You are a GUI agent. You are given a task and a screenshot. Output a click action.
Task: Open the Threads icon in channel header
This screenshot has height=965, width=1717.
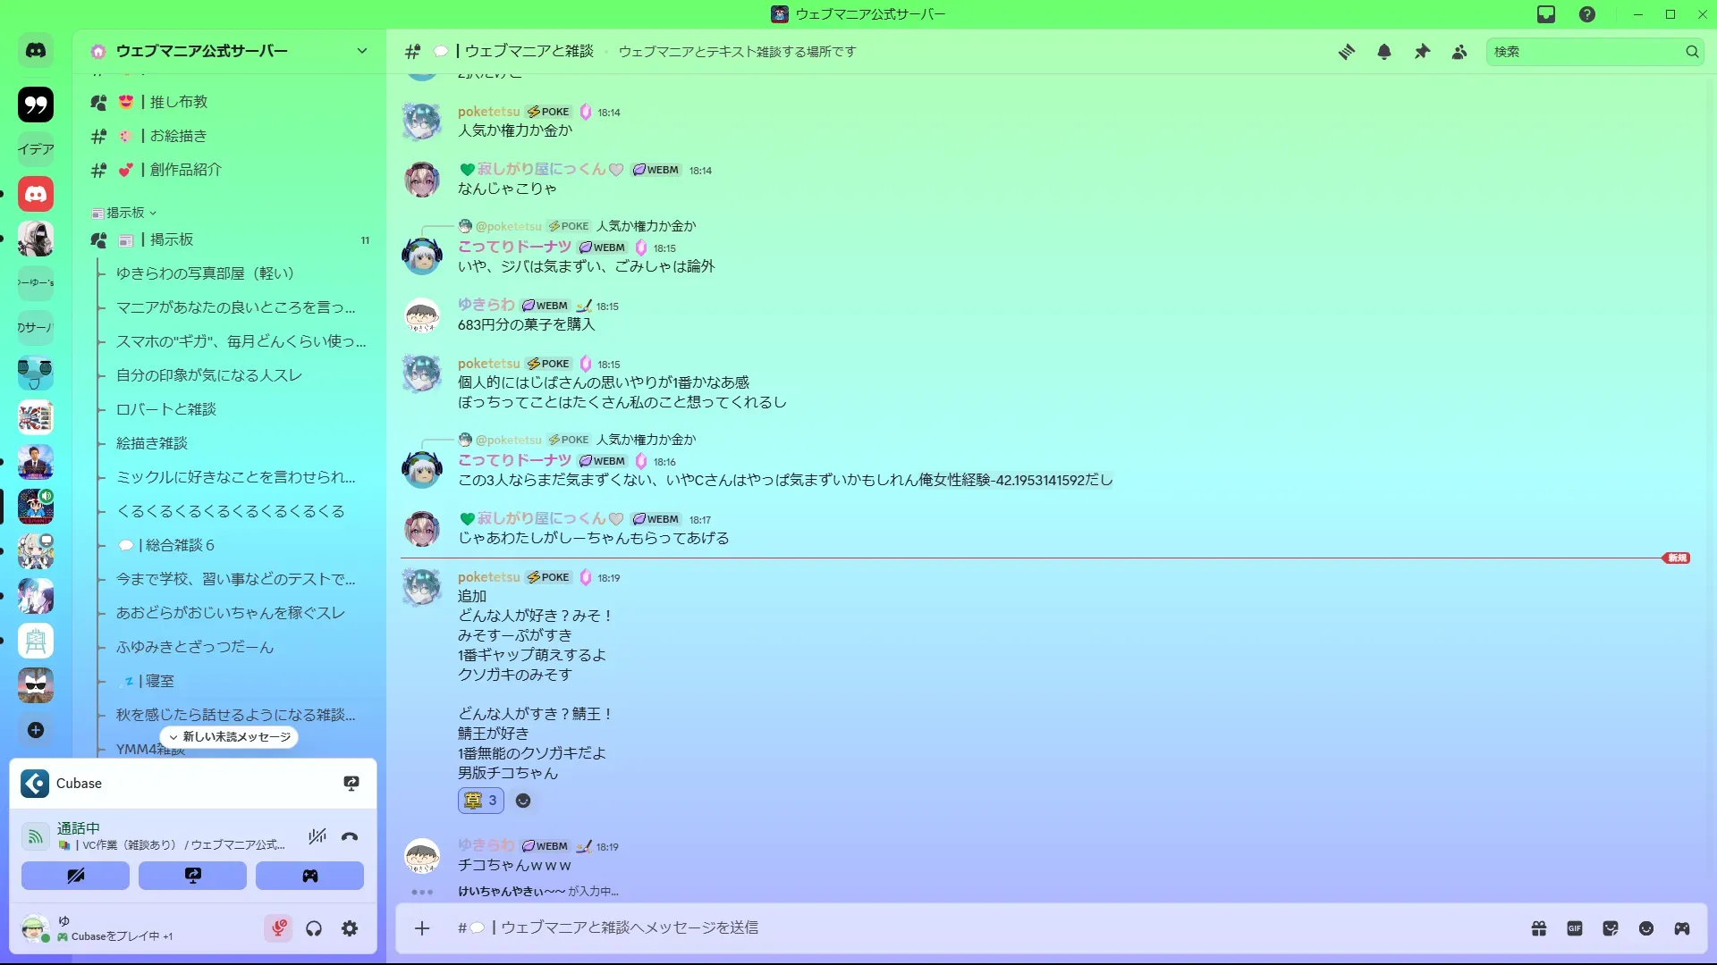click(1346, 52)
